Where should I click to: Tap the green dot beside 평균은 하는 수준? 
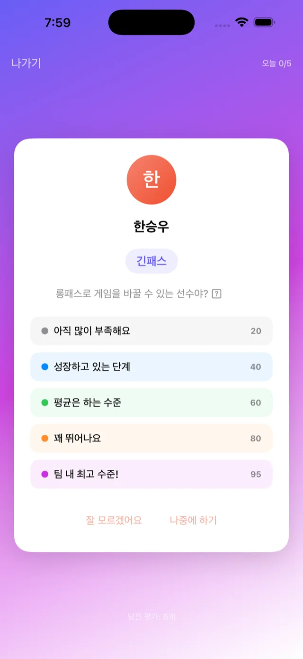click(45, 403)
